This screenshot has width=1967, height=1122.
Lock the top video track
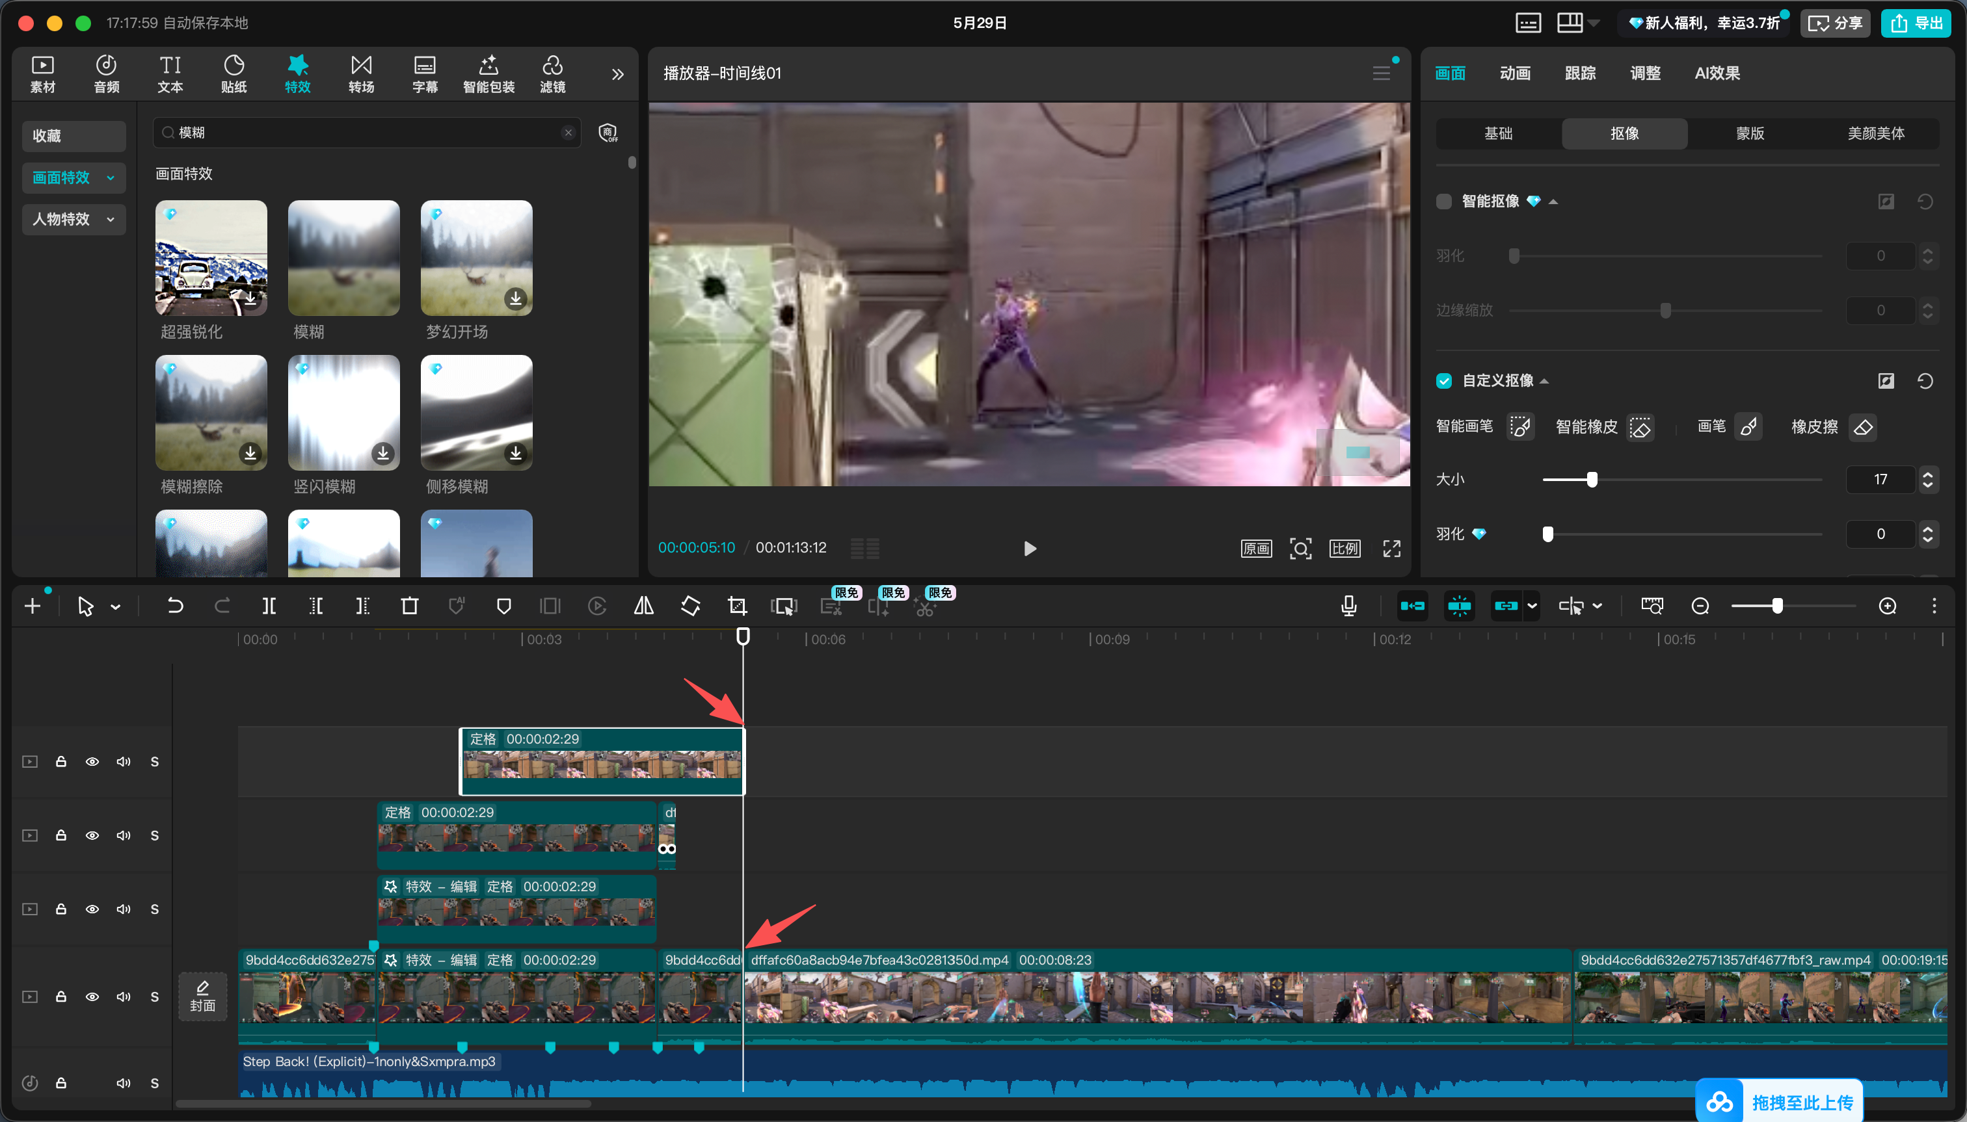(x=61, y=761)
